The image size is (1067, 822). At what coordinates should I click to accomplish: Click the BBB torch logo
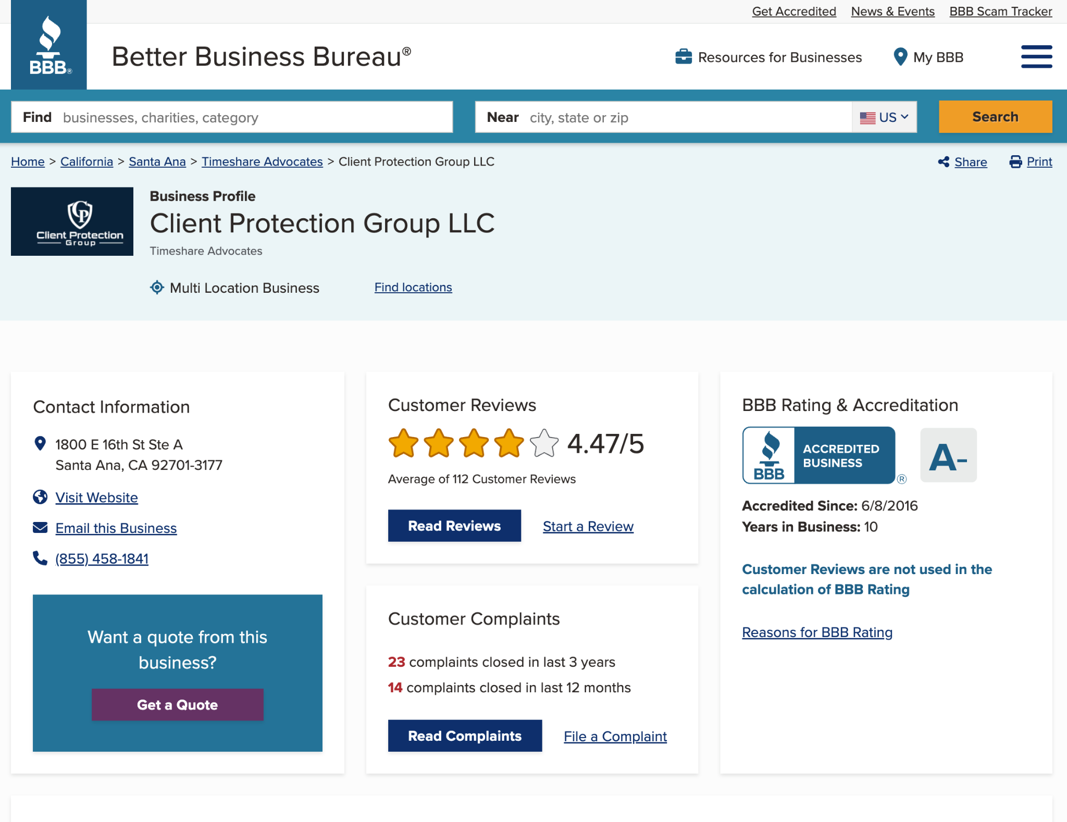[x=49, y=45]
